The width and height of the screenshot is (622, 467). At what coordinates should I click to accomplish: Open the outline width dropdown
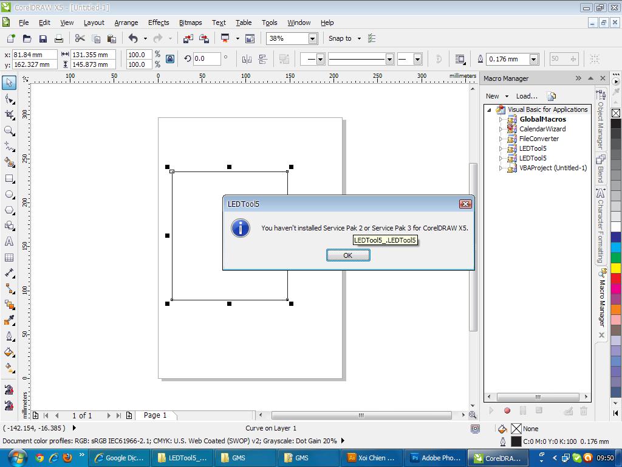(x=533, y=59)
